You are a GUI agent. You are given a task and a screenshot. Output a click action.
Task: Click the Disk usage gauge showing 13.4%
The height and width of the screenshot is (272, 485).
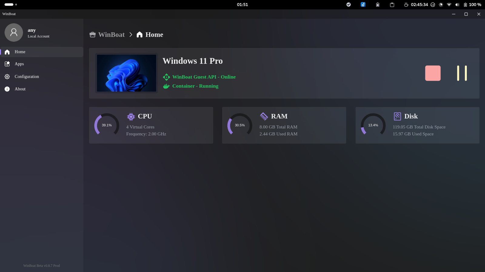click(373, 125)
